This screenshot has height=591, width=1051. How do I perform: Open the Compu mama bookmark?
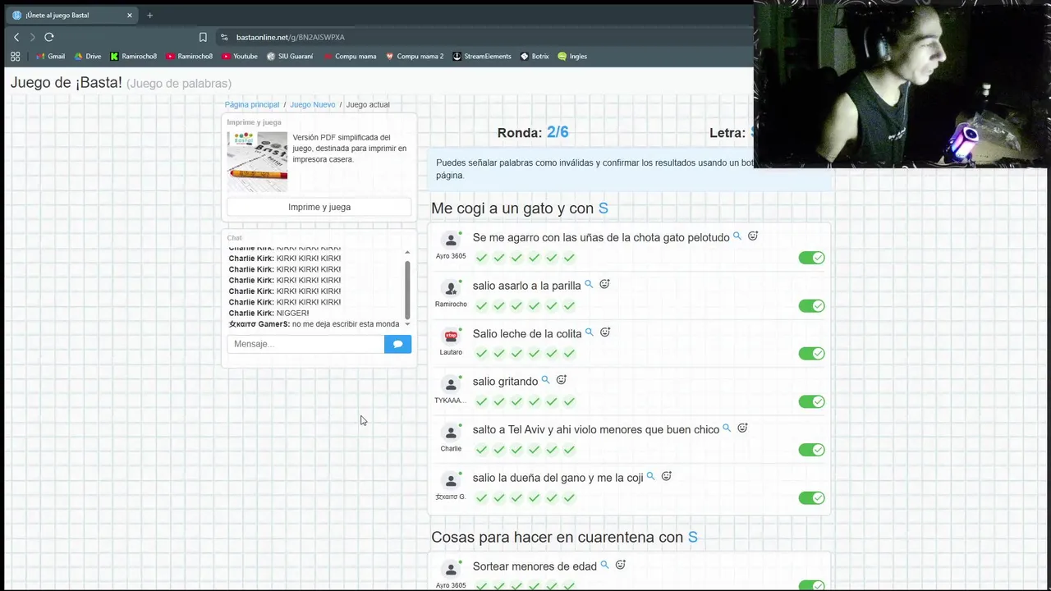point(350,57)
